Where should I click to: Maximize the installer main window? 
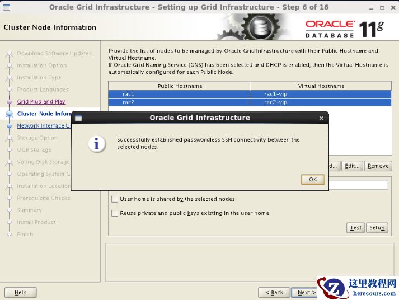tap(382, 8)
